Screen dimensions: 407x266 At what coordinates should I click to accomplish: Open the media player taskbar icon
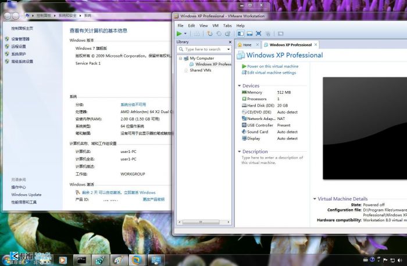pos(62,260)
